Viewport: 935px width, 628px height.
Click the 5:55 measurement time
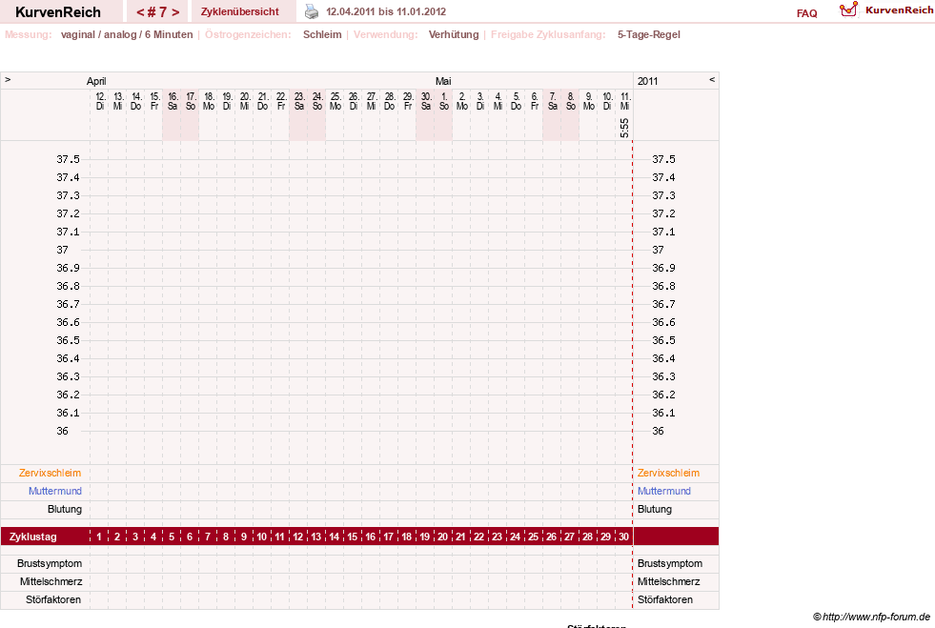tap(624, 128)
